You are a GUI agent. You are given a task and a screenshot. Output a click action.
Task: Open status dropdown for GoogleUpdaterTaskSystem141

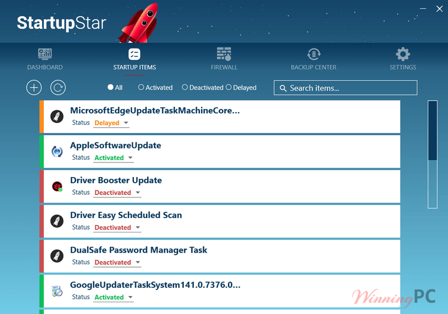(x=114, y=297)
